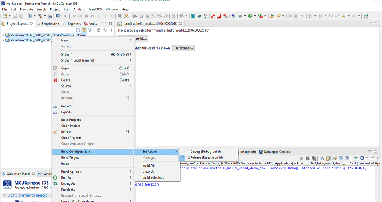Click the home icon in the toolbar
Image resolution: width=382 pixels, height=202 pixels.
205,16
